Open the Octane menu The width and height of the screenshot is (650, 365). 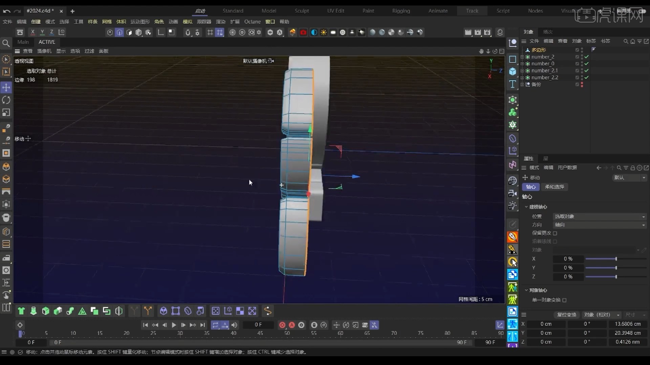(x=253, y=22)
